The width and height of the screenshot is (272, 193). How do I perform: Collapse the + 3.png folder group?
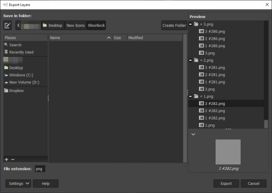point(190,24)
